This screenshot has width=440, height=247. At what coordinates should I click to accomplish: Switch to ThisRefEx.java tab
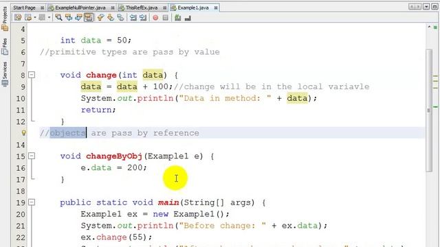pyautogui.click(x=142, y=8)
